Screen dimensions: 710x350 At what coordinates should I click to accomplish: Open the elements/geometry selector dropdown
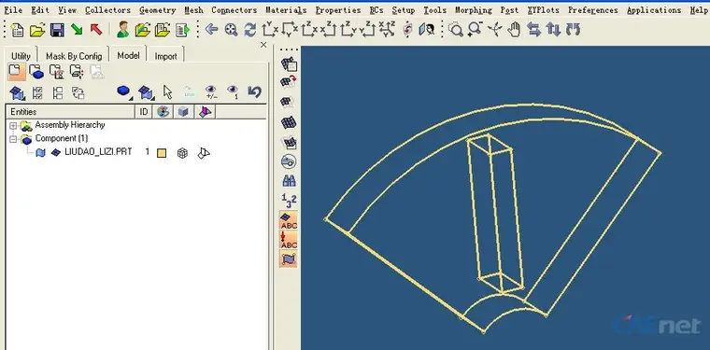146,92
